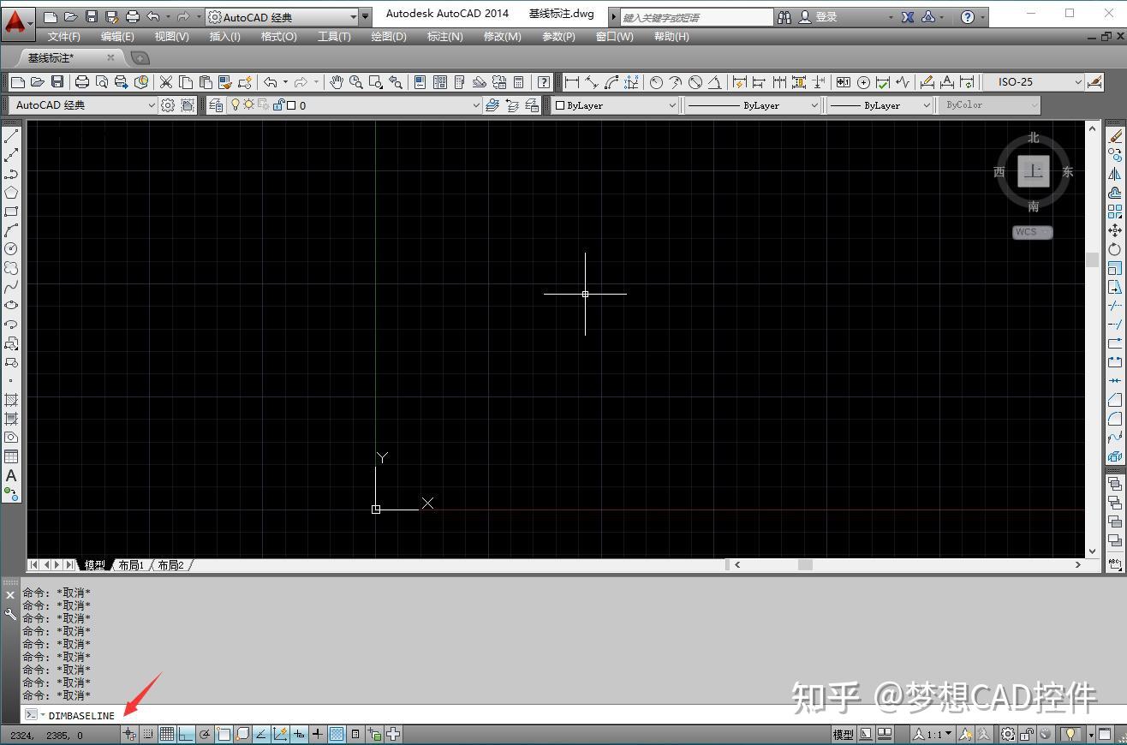Toggle Grid display in the status bar
Viewport: 1127px width, 745px height.
click(166, 735)
